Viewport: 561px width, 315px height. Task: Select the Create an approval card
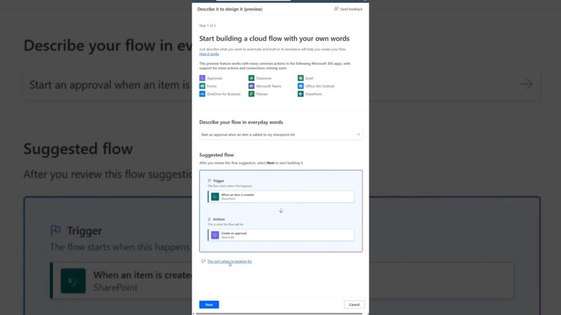pos(281,235)
